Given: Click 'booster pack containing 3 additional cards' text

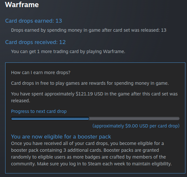Looking at the screenshot, I should pos(56,150).
